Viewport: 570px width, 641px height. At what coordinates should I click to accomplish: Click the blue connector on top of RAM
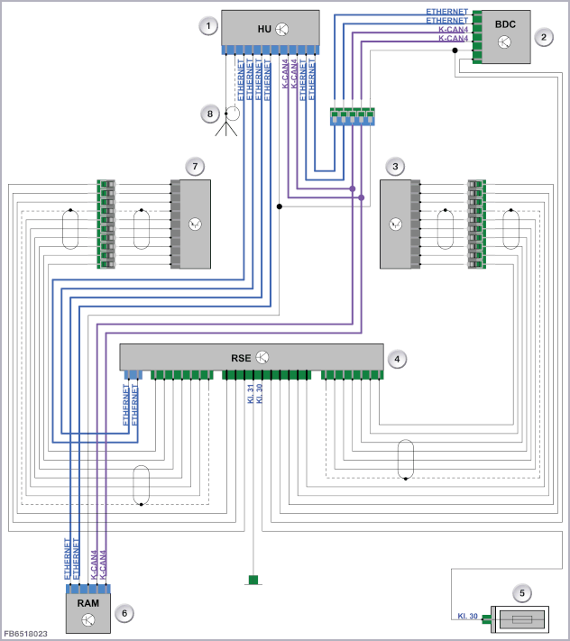(88, 589)
